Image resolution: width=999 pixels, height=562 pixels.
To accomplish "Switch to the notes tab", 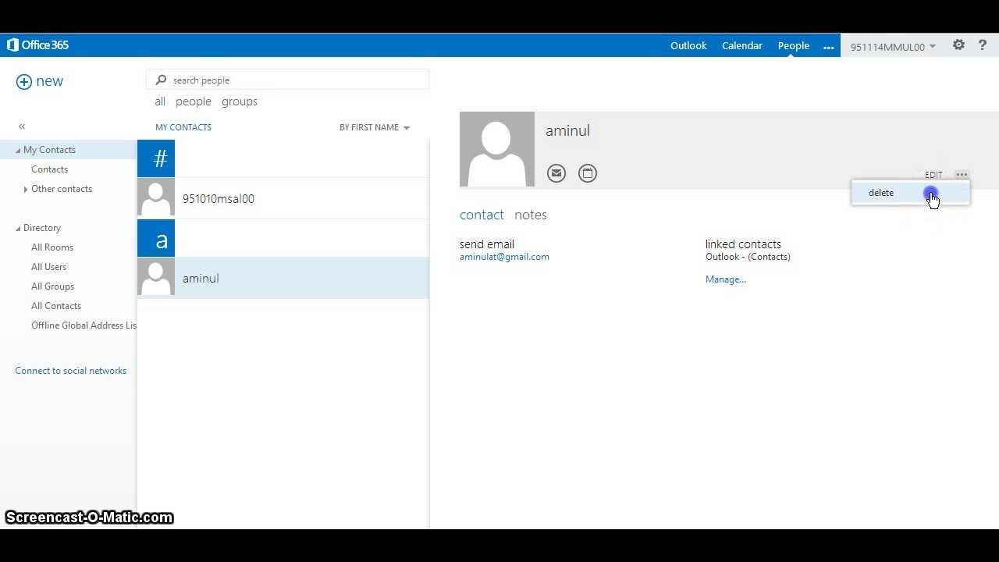I will tap(531, 215).
